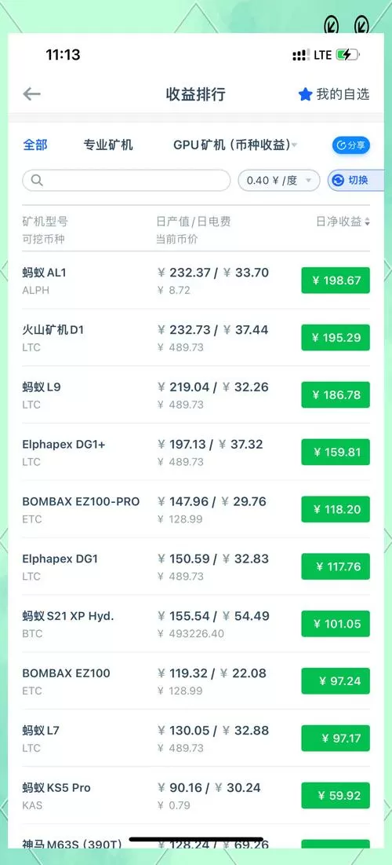
Task: Expand the GPU矿机 (币种收益) dropdown arrow
Action: pos(295,145)
